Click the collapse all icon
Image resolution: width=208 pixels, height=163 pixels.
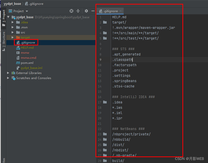pos(78,11)
